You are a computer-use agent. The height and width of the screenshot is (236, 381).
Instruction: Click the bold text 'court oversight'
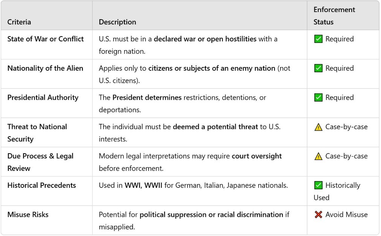tap(257, 156)
